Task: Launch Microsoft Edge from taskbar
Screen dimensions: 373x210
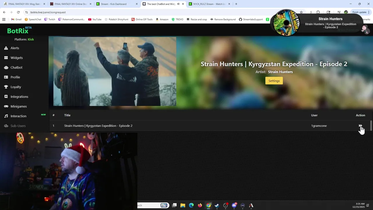Action: pos(191,205)
